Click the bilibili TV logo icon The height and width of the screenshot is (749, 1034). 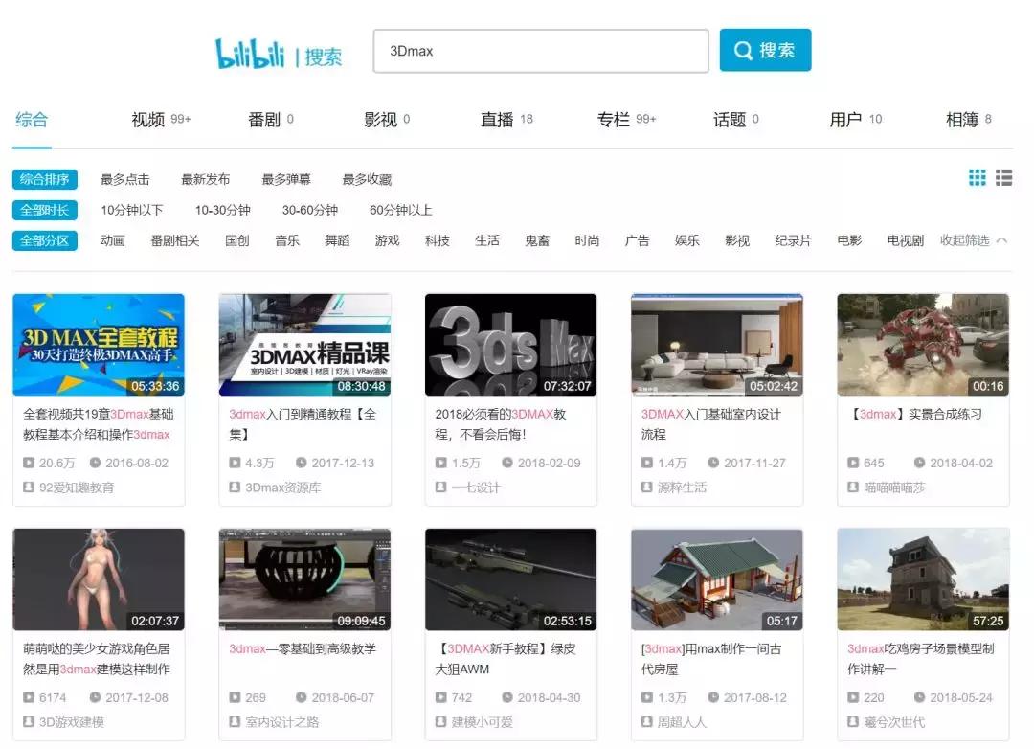click(252, 53)
